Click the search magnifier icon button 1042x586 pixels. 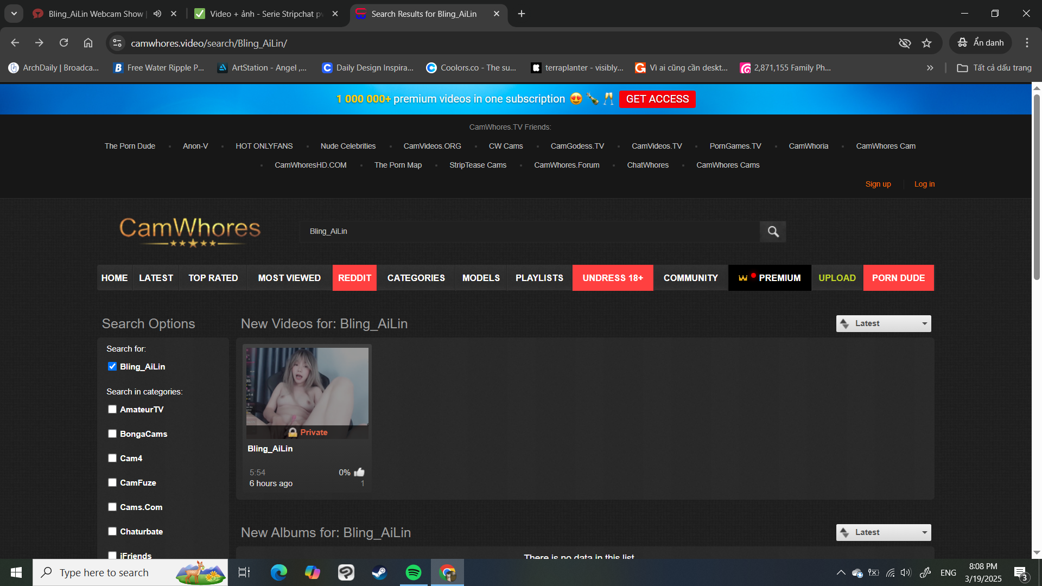click(x=773, y=232)
